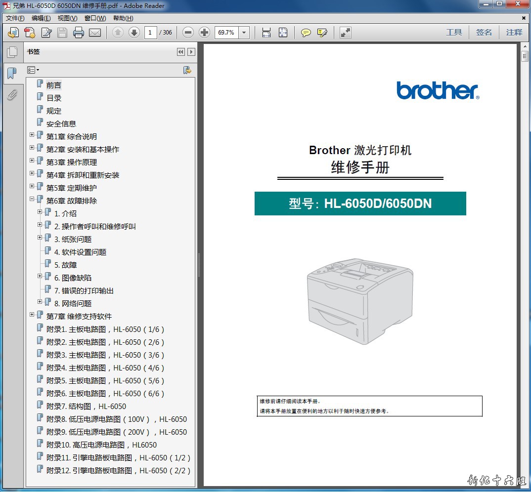Viewport: 531px width, 492px height.
Task: Click the page number input field
Action: pos(150,33)
